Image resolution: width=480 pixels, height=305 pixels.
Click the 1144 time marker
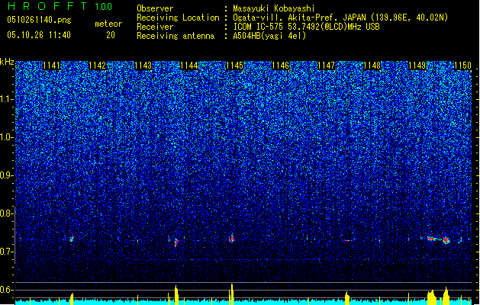coord(189,66)
